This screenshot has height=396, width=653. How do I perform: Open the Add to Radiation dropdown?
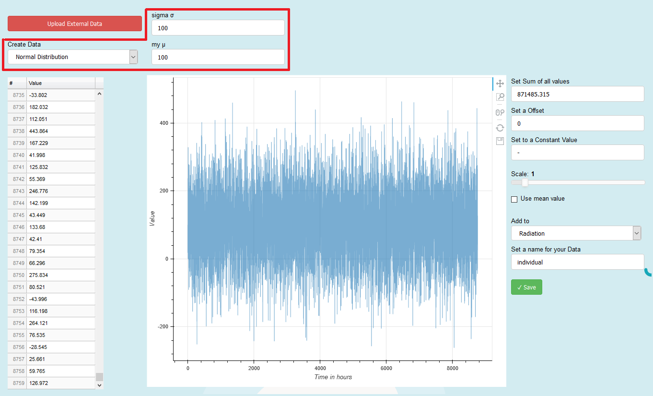click(576, 233)
